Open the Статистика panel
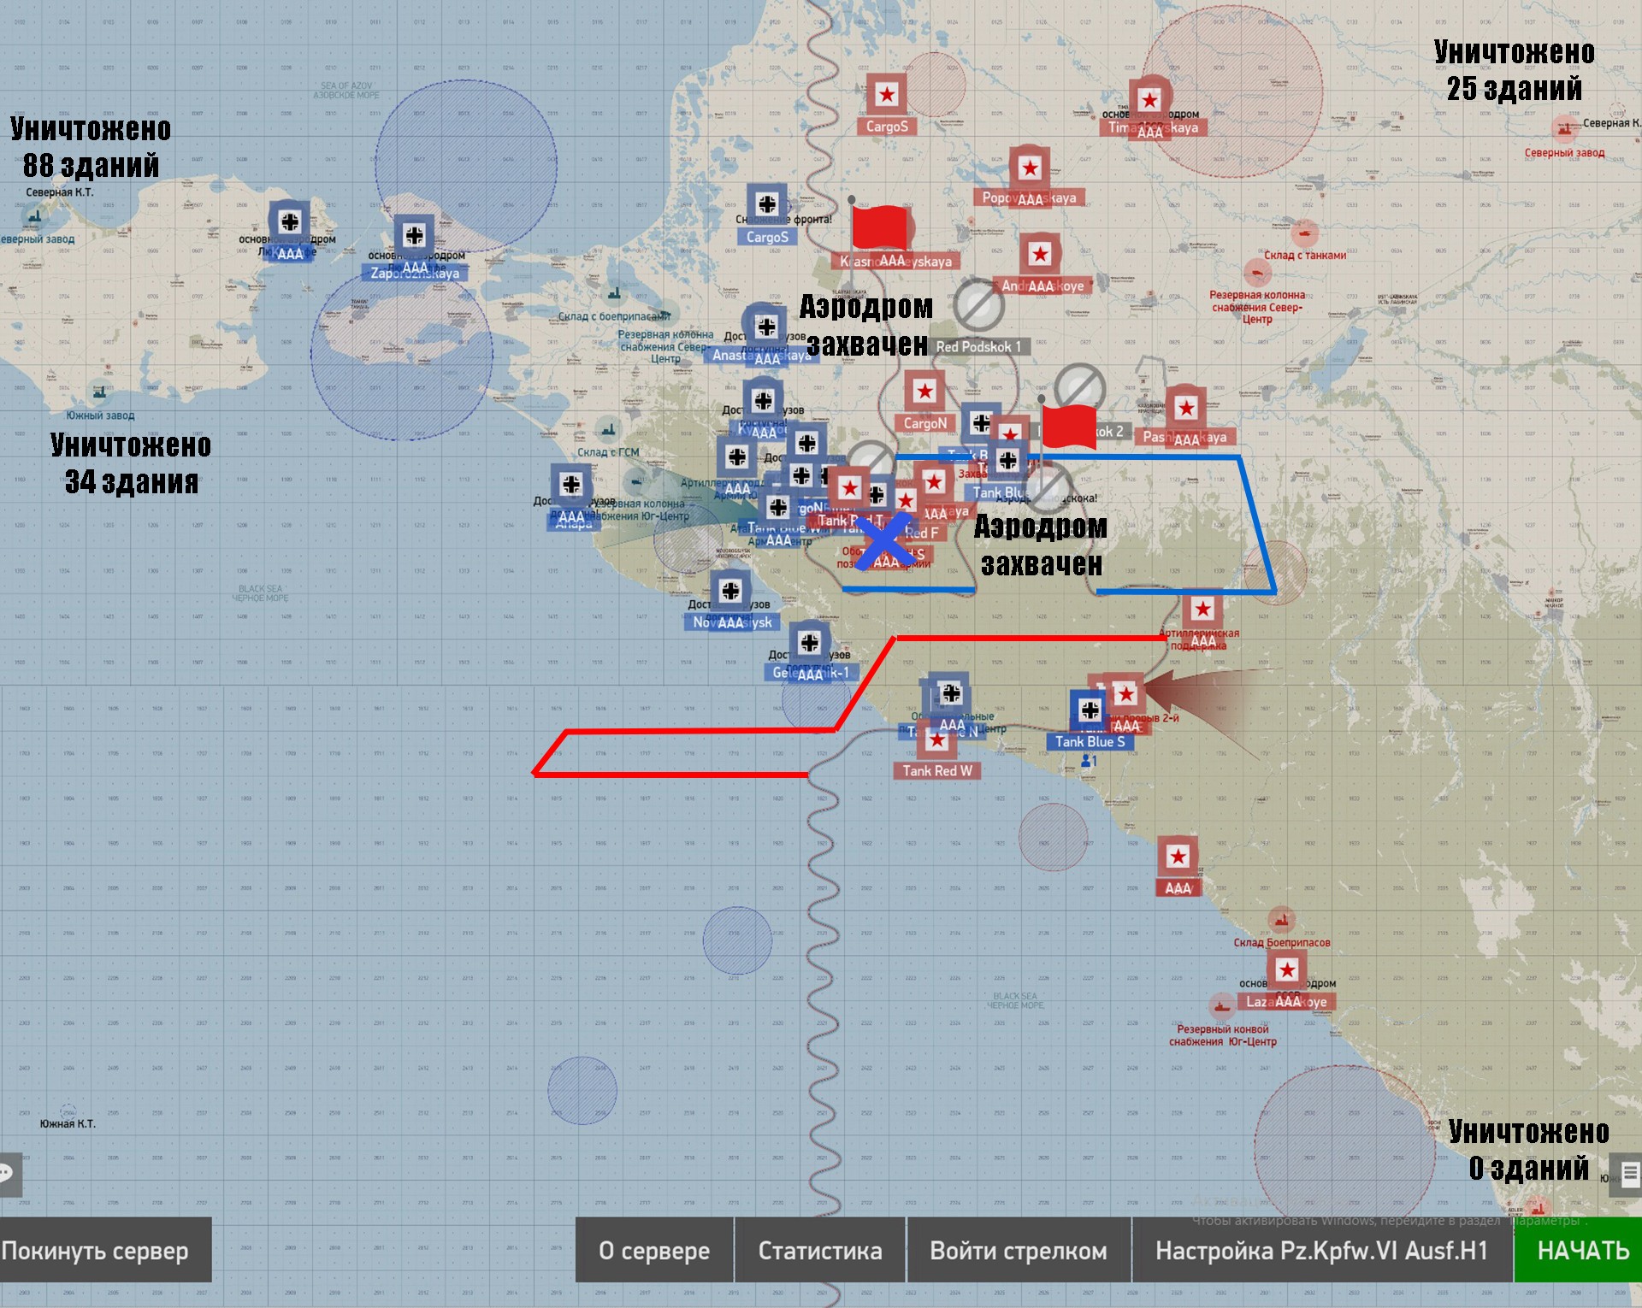 (x=819, y=1251)
